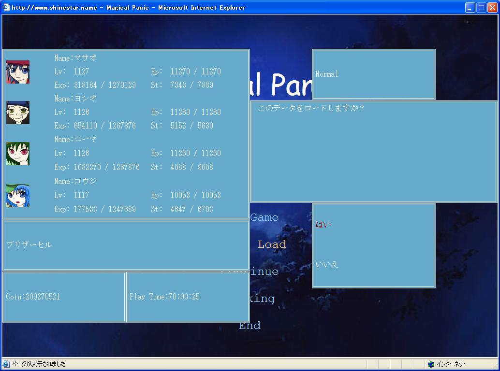
Task: Choose いいえ to cancel loading
Action: [x=326, y=264]
